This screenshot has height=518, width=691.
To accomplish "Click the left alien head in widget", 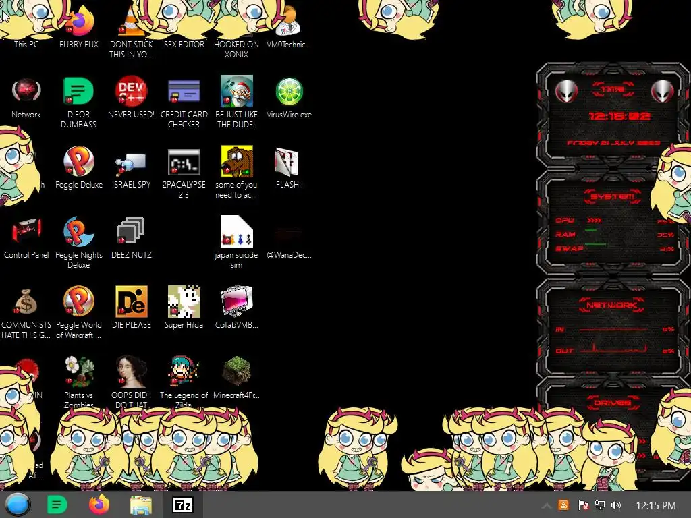I will [566, 91].
